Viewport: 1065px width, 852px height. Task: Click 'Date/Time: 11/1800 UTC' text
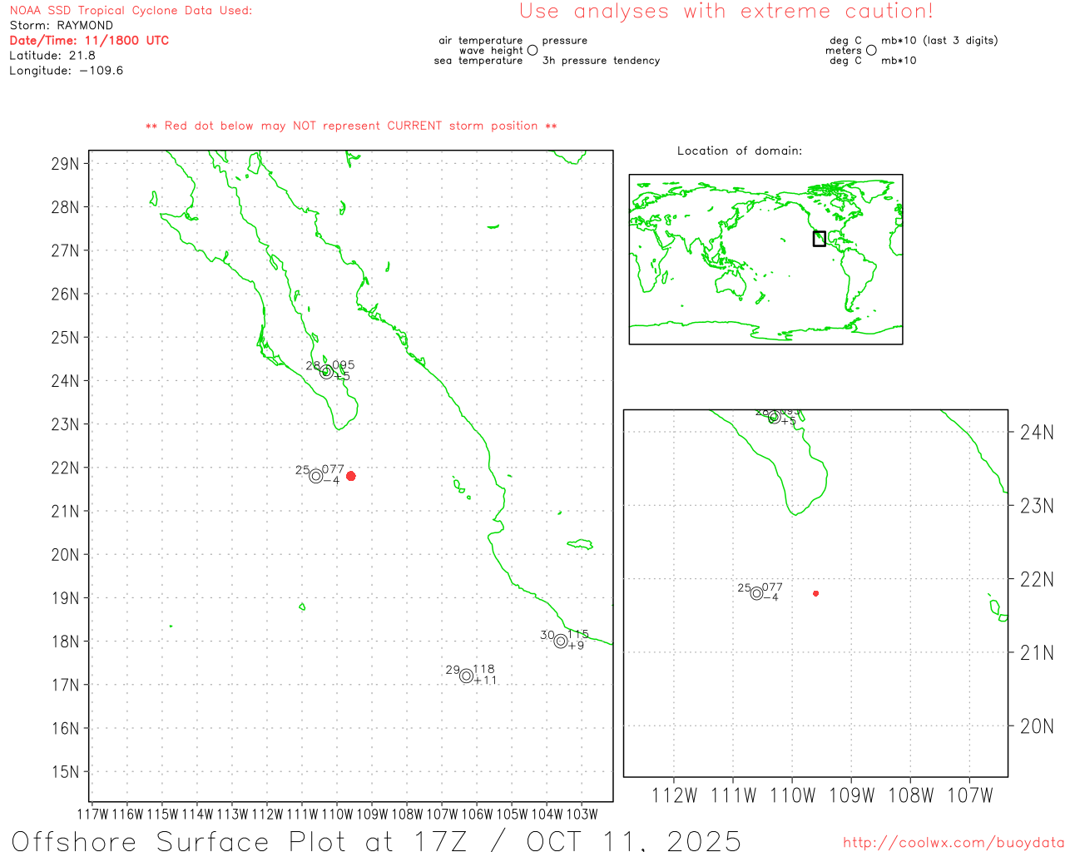click(89, 41)
